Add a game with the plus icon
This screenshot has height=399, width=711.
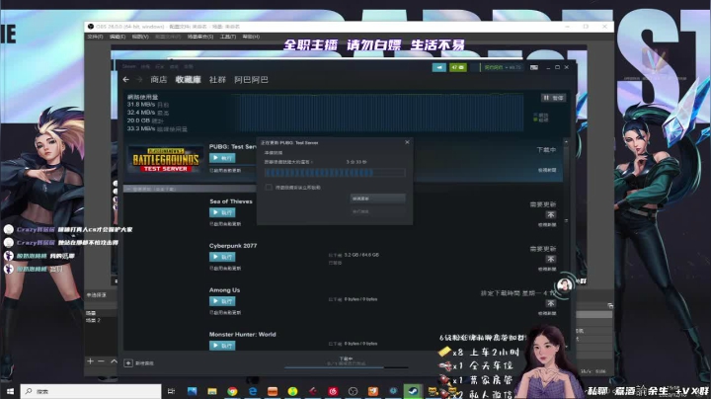point(128,363)
